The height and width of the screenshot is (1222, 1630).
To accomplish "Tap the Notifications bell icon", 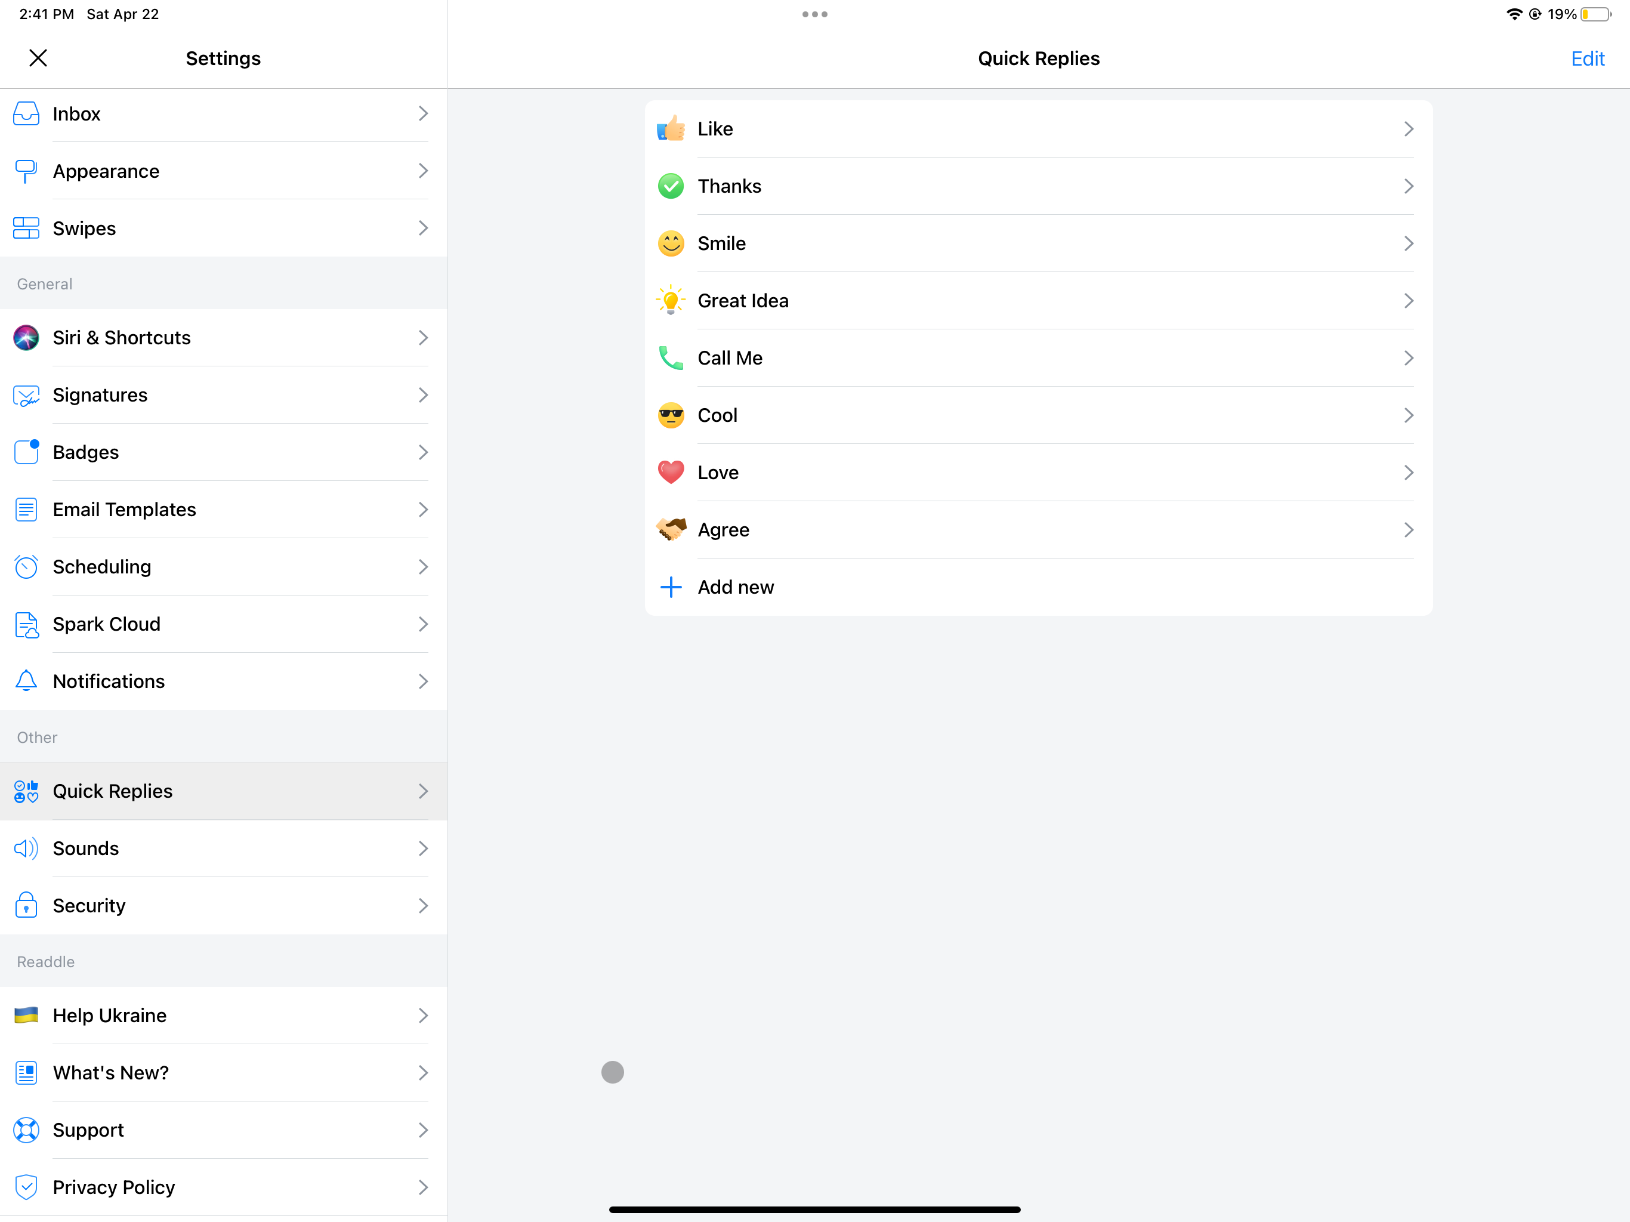I will pos(26,681).
